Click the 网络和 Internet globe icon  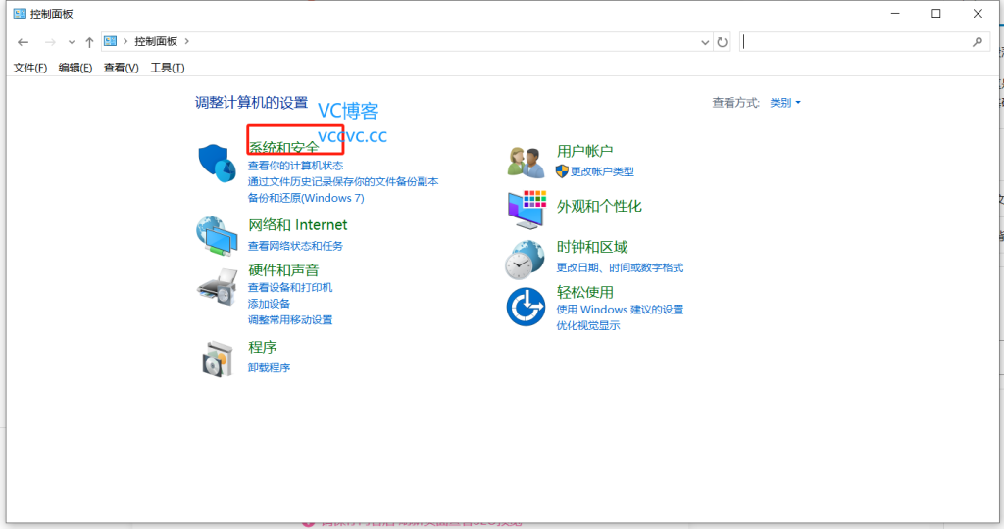click(217, 235)
